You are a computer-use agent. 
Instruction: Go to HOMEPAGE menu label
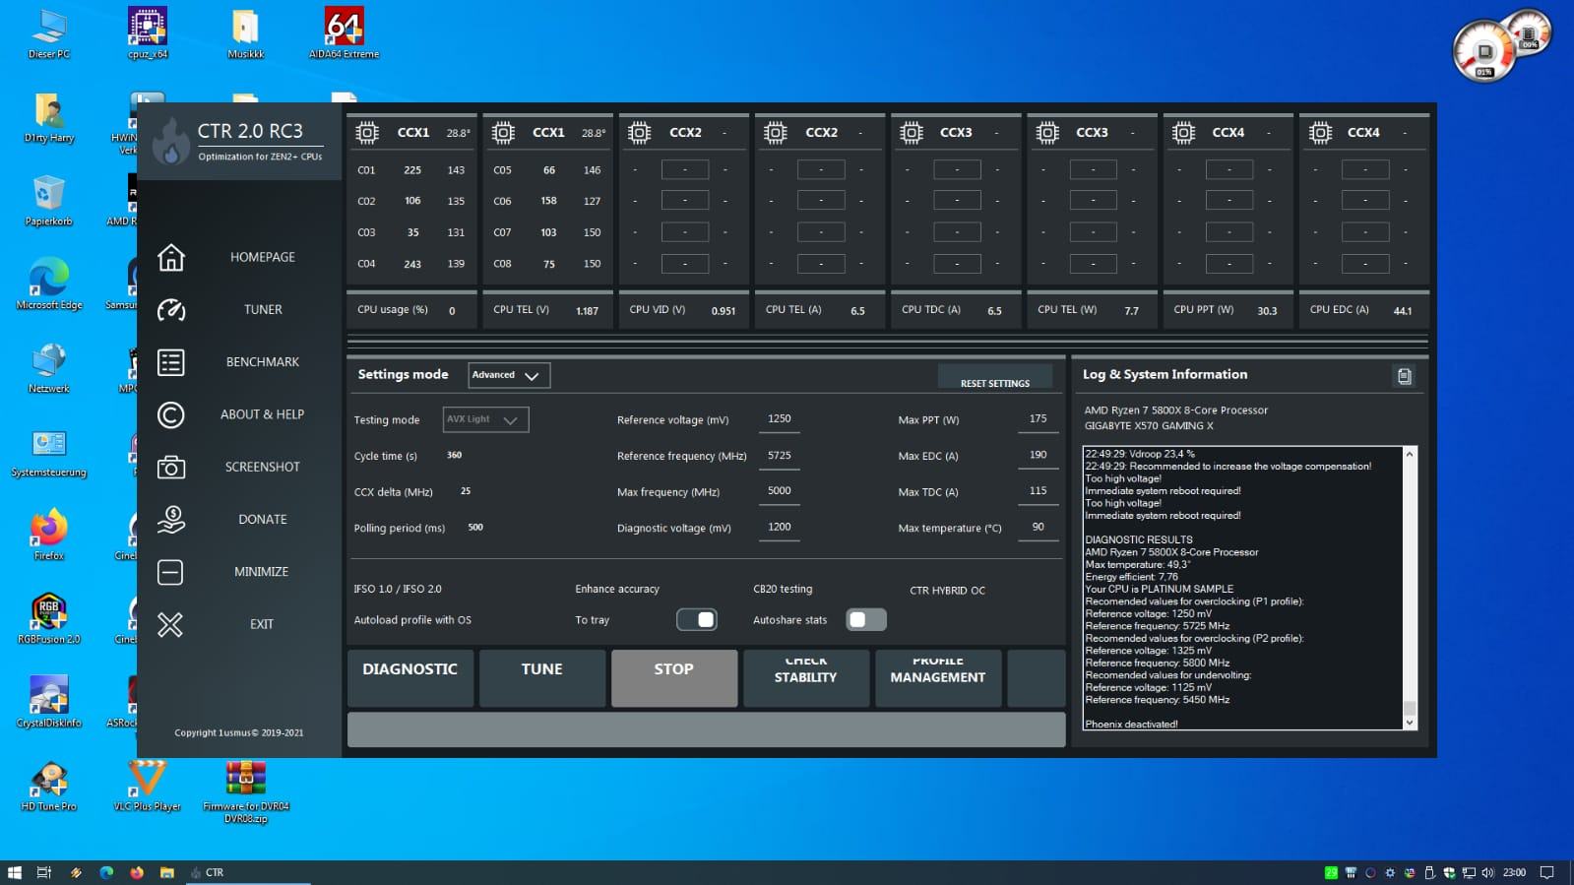click(x=263, y=257)
